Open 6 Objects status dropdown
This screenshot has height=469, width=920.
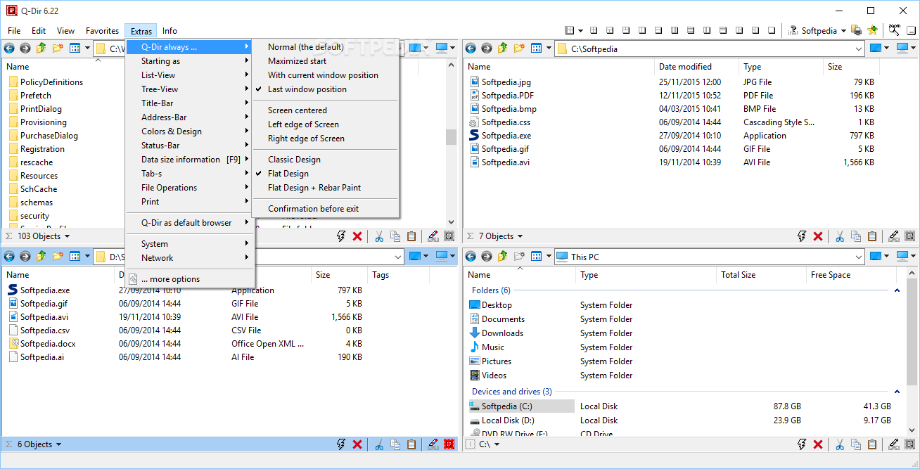pyautogui.click(x=58, y=444)
